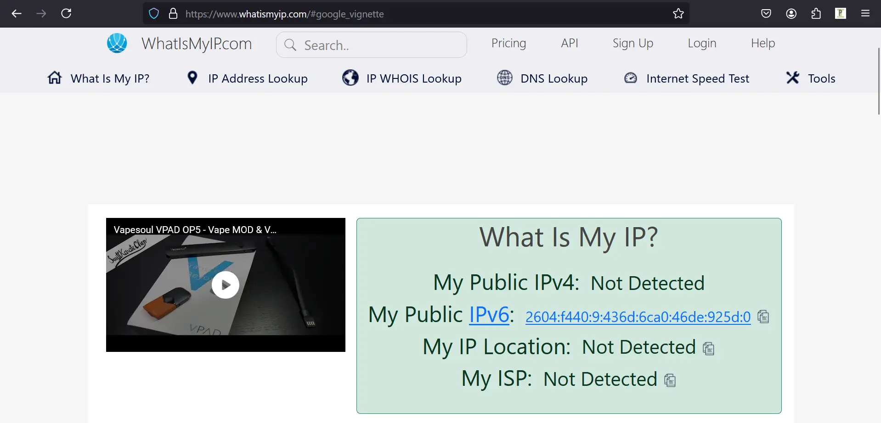The height and width of the screenshot is (423, 881).
Task: Click the green P extension icon
Action: pos(841,13)
